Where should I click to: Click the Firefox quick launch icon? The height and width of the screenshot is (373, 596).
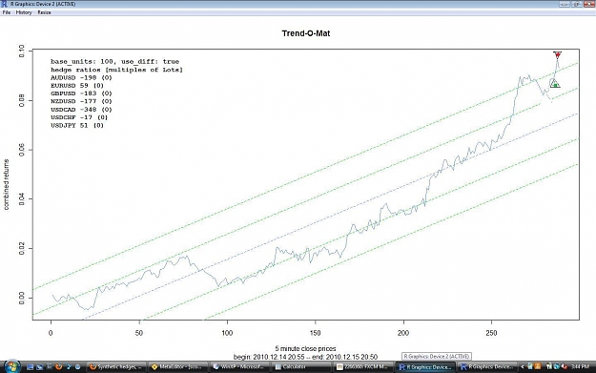click(x=59, y=367)
